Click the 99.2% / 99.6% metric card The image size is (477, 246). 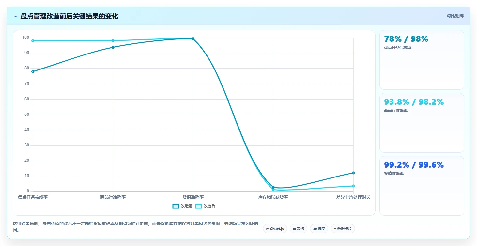(x=422, y=186)
